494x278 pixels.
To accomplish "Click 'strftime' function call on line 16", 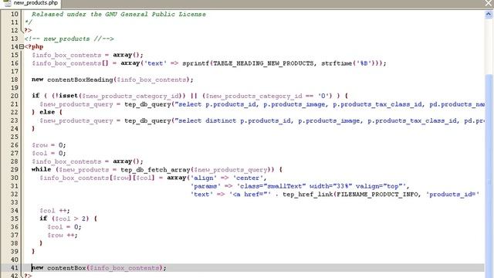I will (337, 63).
